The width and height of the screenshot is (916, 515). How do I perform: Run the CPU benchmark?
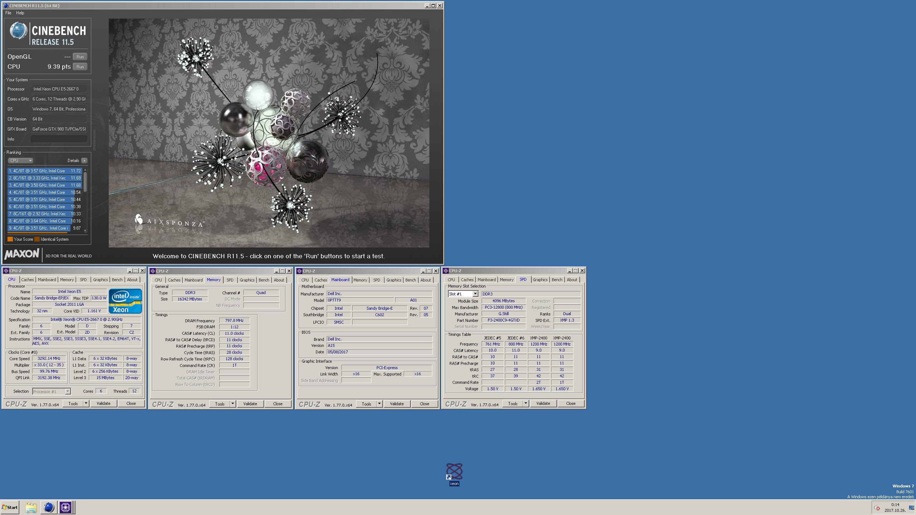[80, 67]
